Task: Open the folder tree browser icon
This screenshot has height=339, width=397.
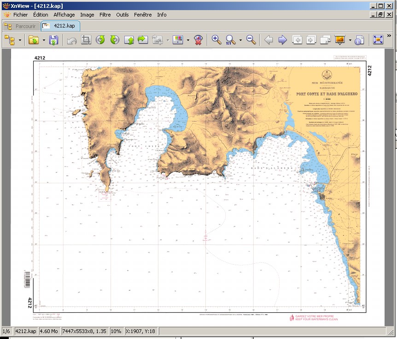Action: [10, 40]
